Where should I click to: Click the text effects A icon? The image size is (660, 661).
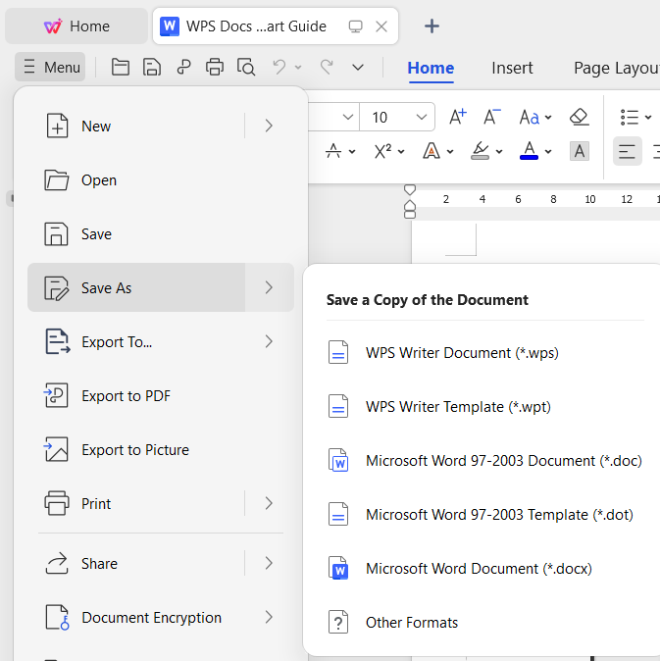(x=432, y=151)
